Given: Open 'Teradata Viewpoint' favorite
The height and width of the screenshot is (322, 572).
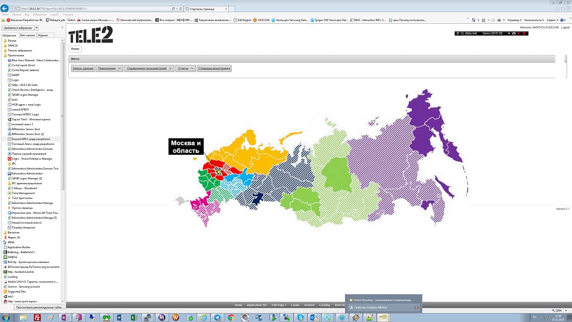Looking at the screenshot, I should [23, 228].
